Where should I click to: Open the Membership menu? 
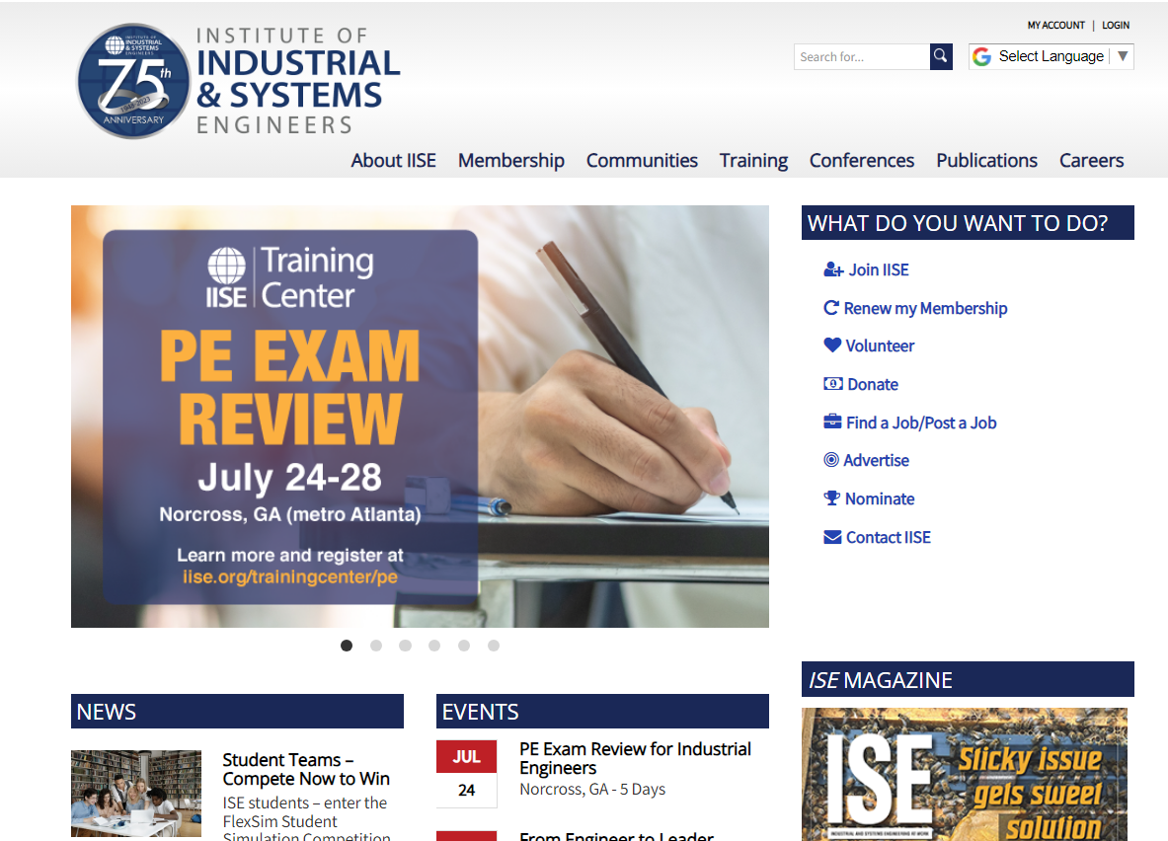click(x=511, y=161)
